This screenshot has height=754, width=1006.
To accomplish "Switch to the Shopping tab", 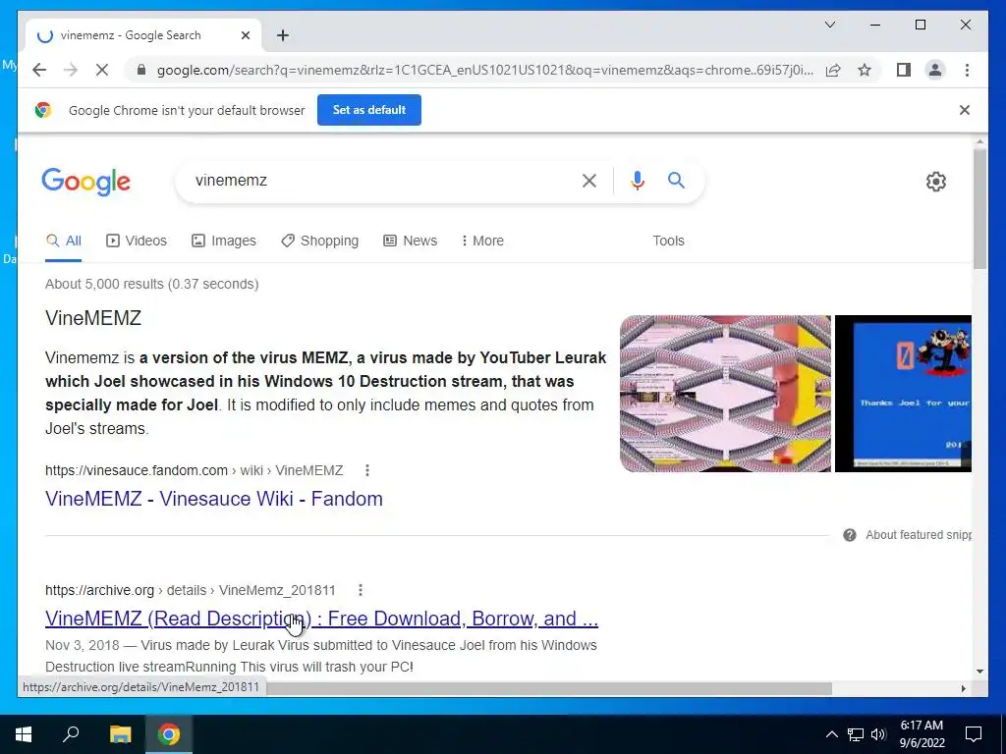I will point(320,242).
